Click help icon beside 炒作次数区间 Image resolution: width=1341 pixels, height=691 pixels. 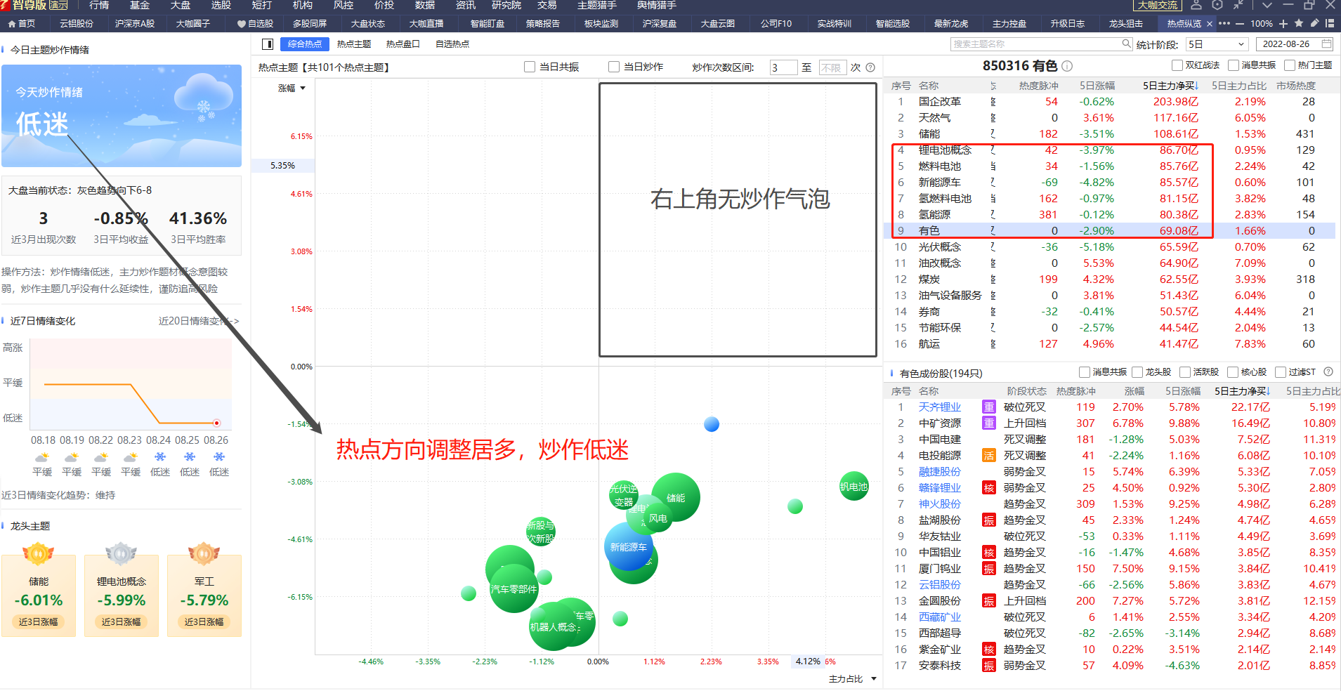[870, 67]
